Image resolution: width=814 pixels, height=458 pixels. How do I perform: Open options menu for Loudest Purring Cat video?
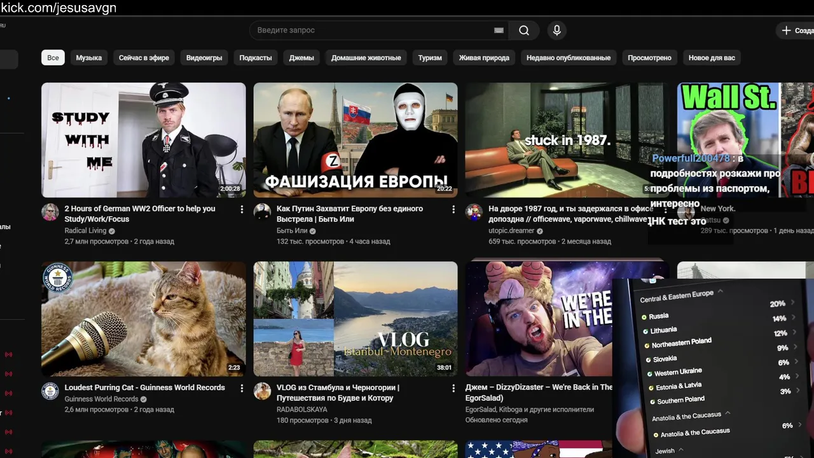pos(242,388)
